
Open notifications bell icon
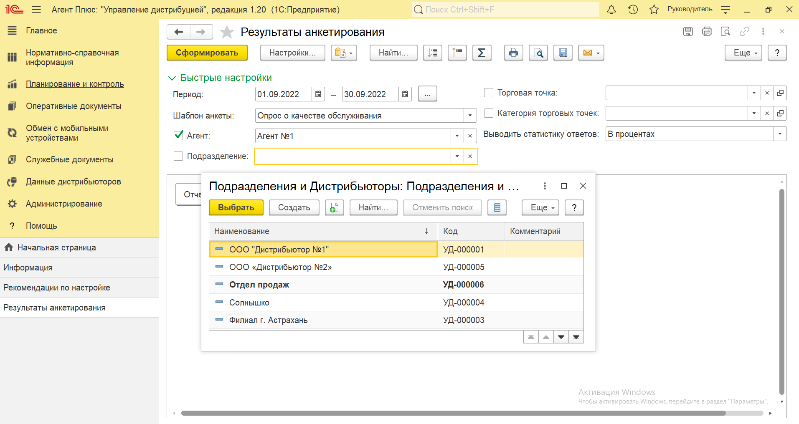(611, 10)
